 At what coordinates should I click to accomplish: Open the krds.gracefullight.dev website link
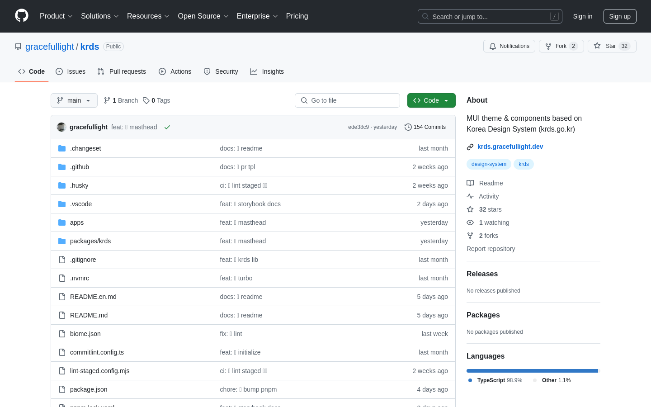pyautogui.click(x=510, y=147)
